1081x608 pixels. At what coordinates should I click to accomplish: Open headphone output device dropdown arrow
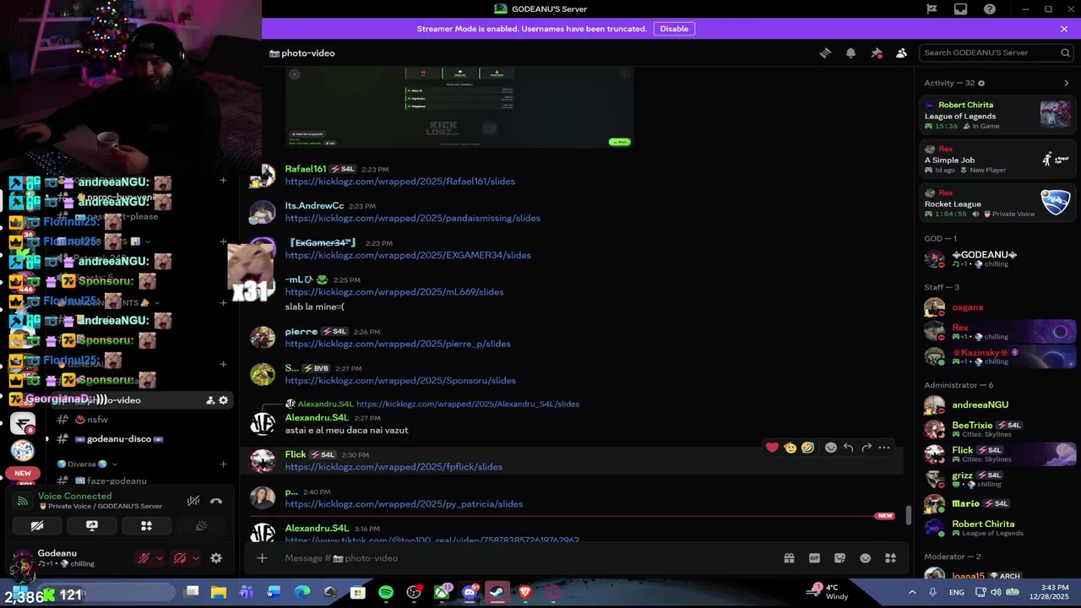196,558
